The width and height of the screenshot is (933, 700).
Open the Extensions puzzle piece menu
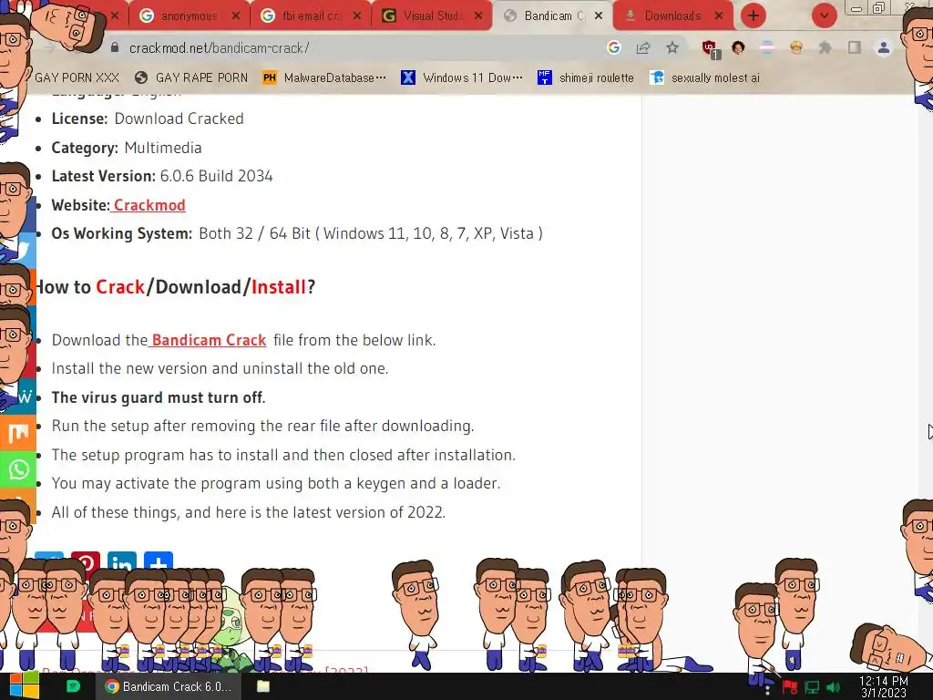pyautogui.click(x=825, y=47)
